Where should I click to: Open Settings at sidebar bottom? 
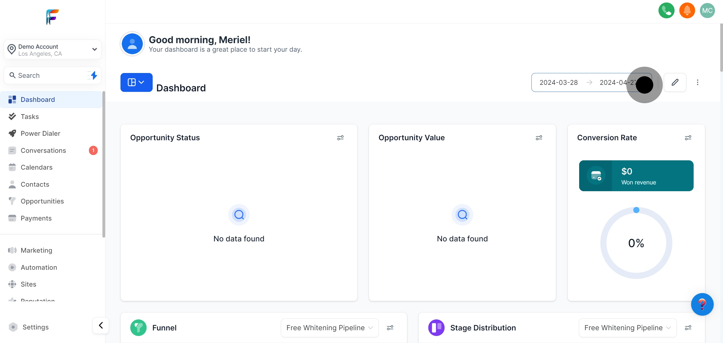tap(35, 327)
